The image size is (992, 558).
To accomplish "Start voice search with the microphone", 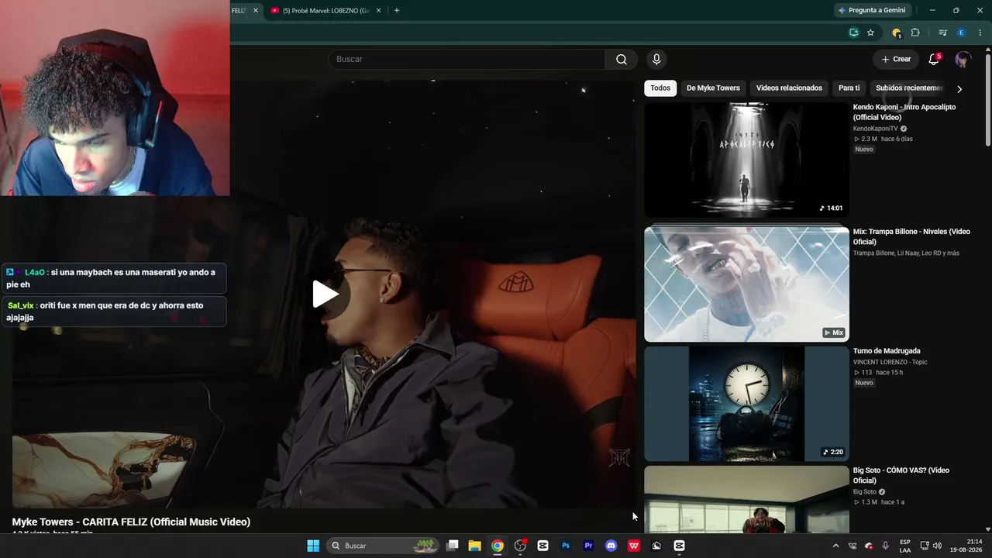I will (656, 59).
